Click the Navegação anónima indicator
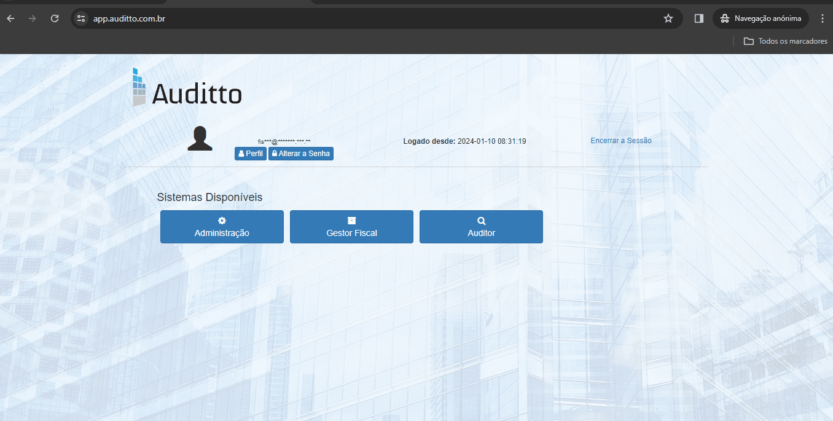833x421 pixels. coord(761,18)
